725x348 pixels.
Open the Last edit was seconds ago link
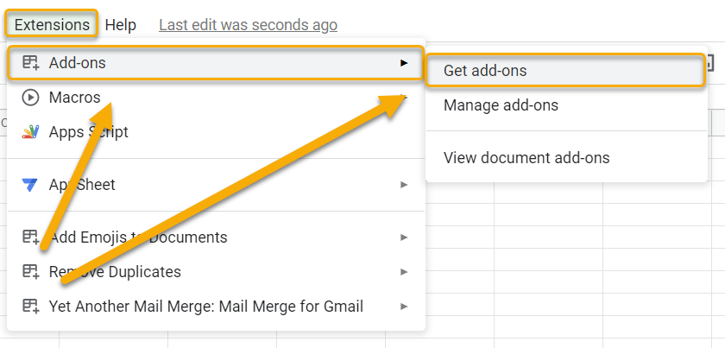249,25
